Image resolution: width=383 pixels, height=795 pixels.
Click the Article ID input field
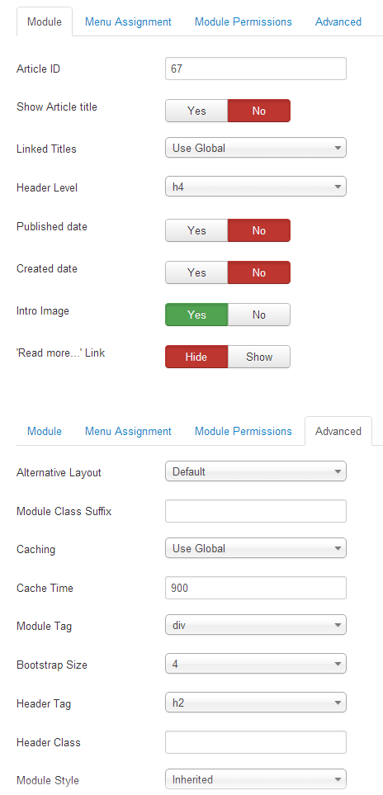256,69
